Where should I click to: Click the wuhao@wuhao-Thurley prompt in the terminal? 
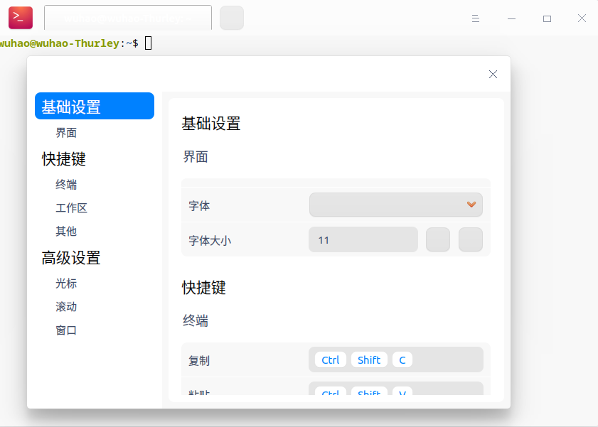coord(69,43)
